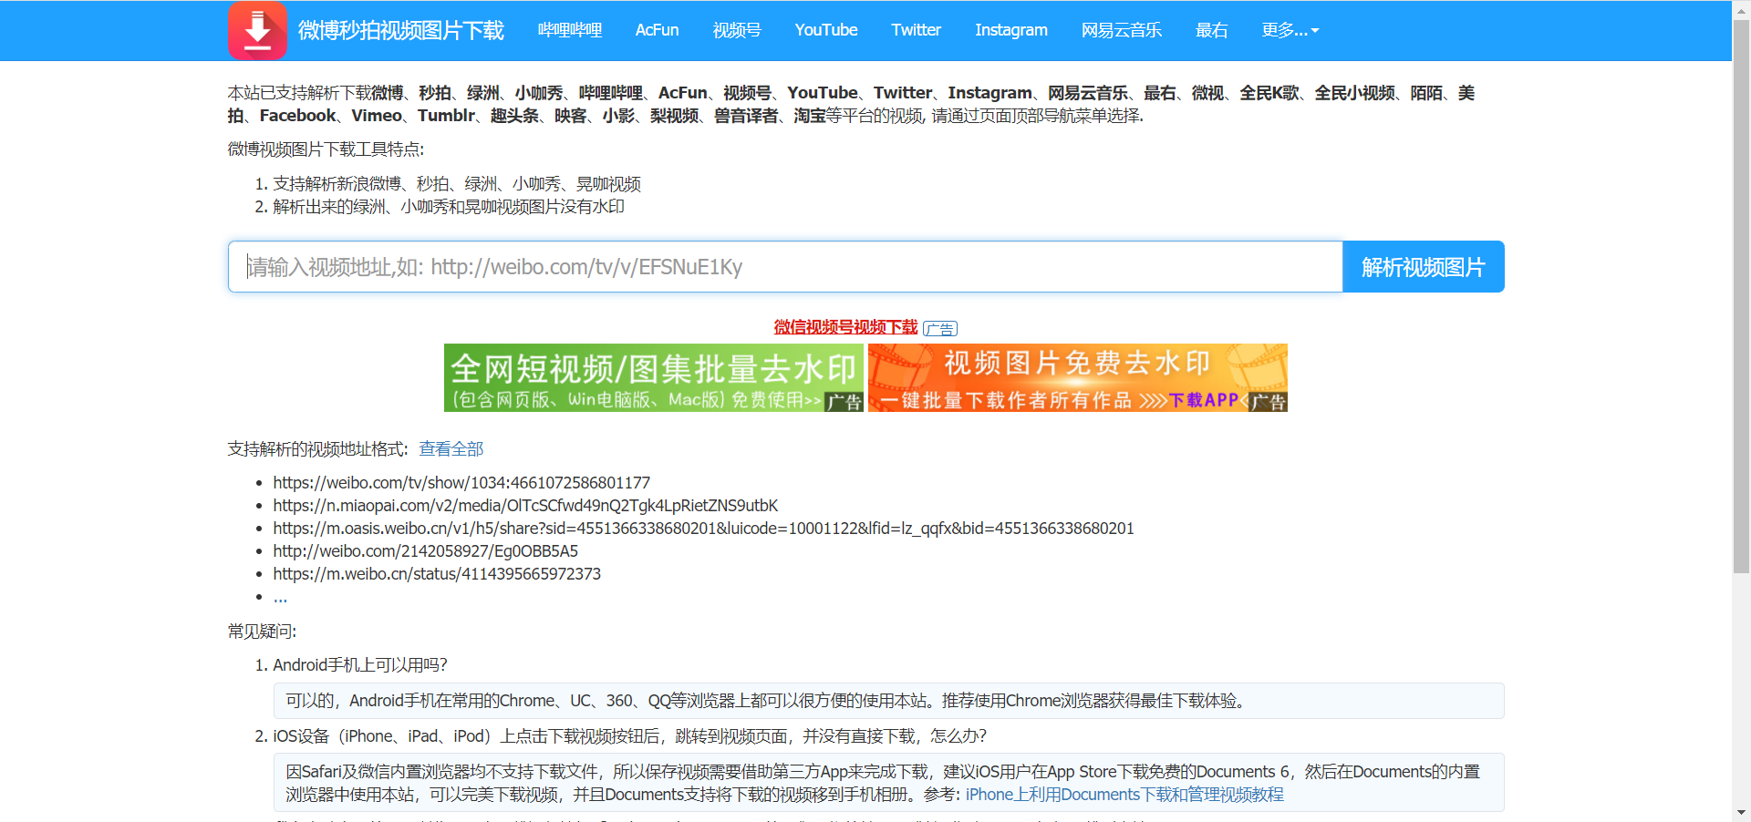Go to the AcFun navigation item
The height and width of the screenshot is (822, 1751).
[657, 30]
